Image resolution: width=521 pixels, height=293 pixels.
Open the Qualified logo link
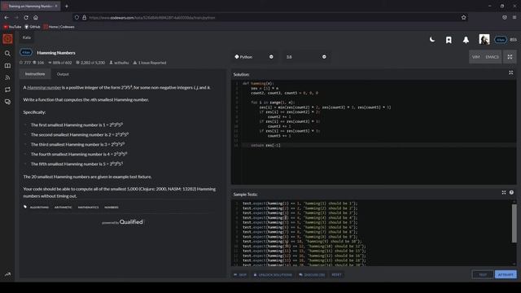pyautogui.click(x=123, y=222)
